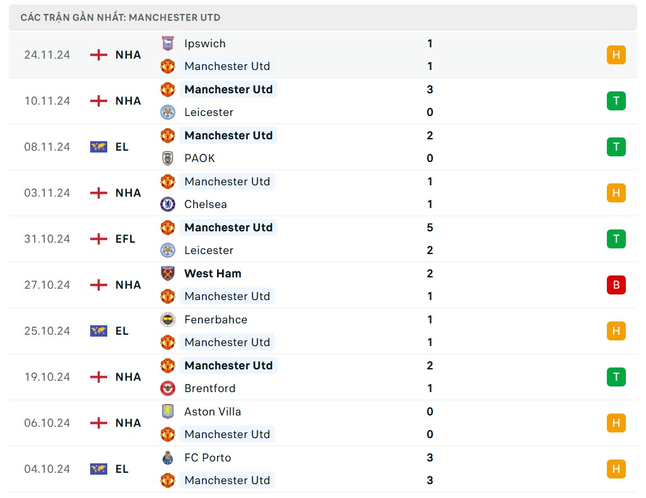This screenshot has width=646, height=498.
Task: Select the Brentford club crest
Action: coord(167,388)
